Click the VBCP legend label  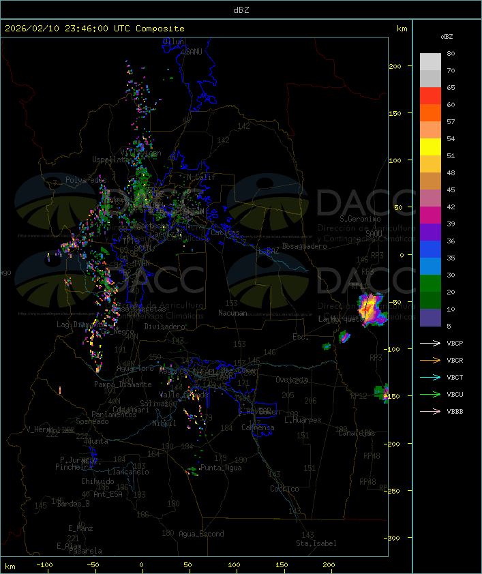pyautogui.click(x=455, y=343)
